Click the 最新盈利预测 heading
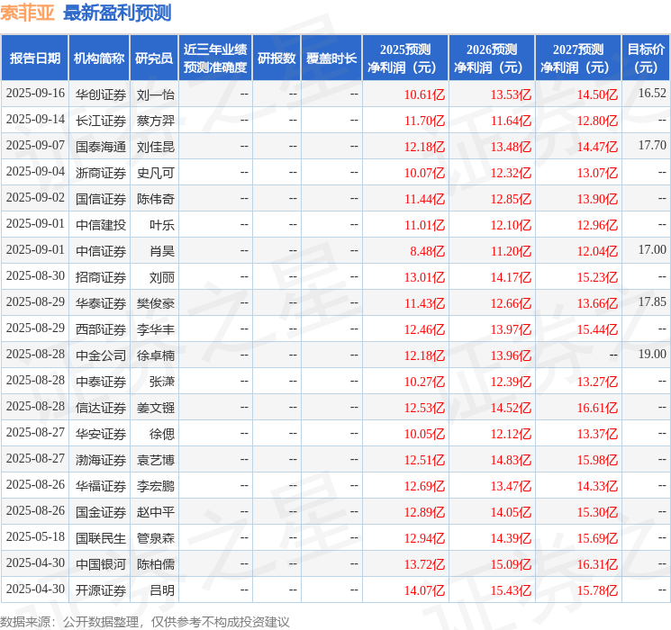This screenshot has width=671, height=630. pos(117,13)
